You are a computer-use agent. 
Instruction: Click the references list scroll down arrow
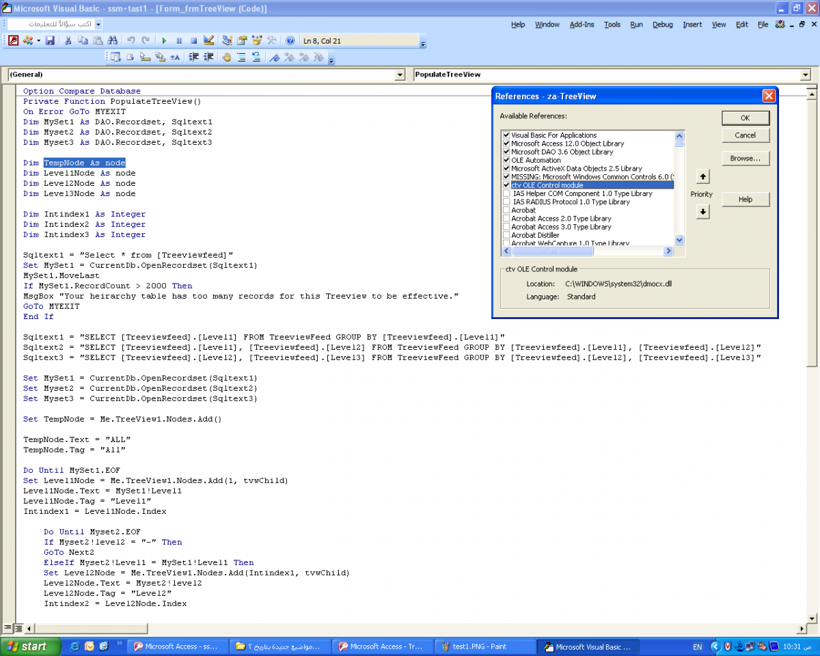(679, 240)
